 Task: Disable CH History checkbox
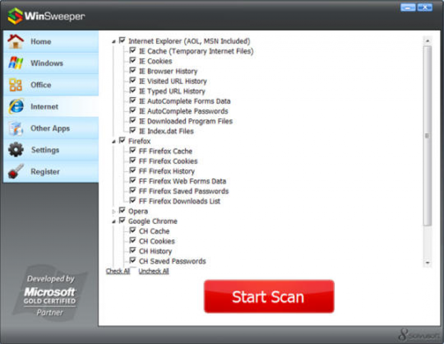click(133, 250)
